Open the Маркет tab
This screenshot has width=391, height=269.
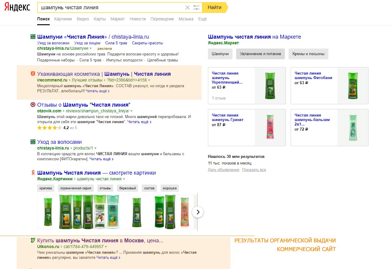click(117, 19)
